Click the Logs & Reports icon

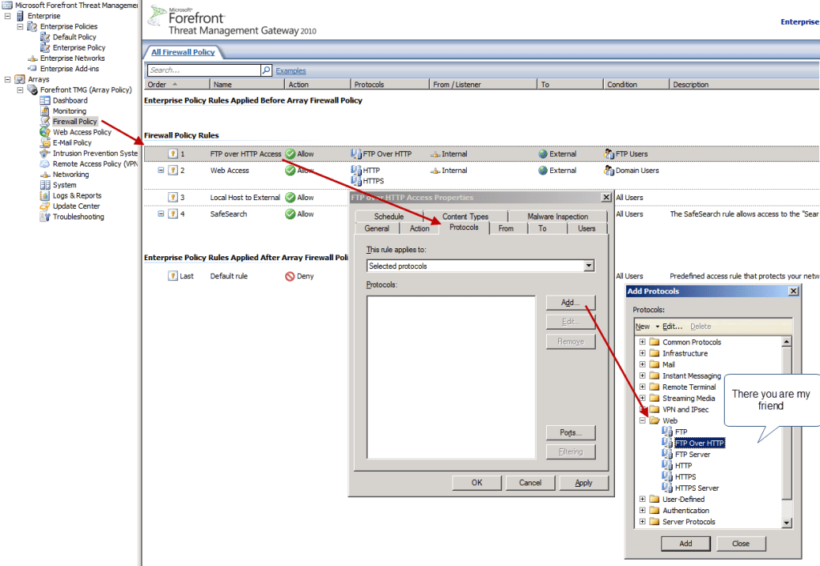click(45, 195)
